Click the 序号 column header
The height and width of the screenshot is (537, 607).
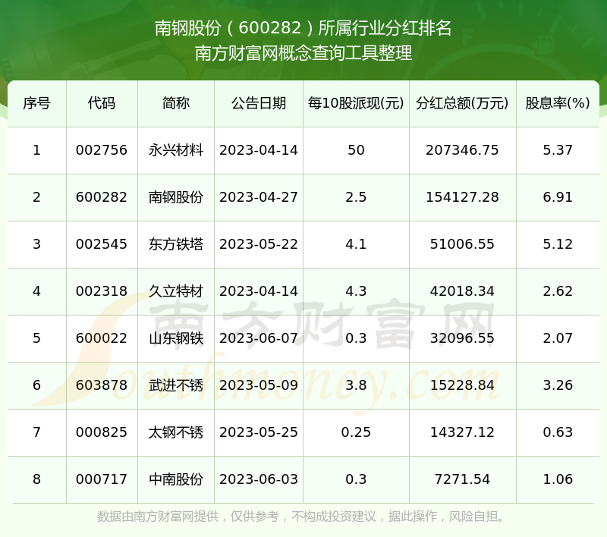click(36, 103)
